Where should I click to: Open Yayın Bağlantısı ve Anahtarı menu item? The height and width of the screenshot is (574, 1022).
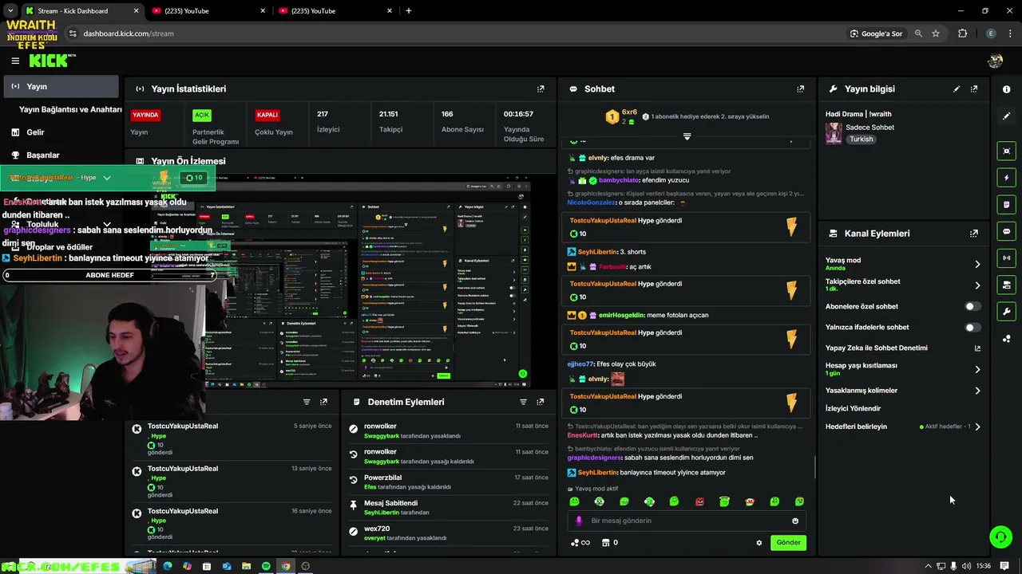[70, 109]
